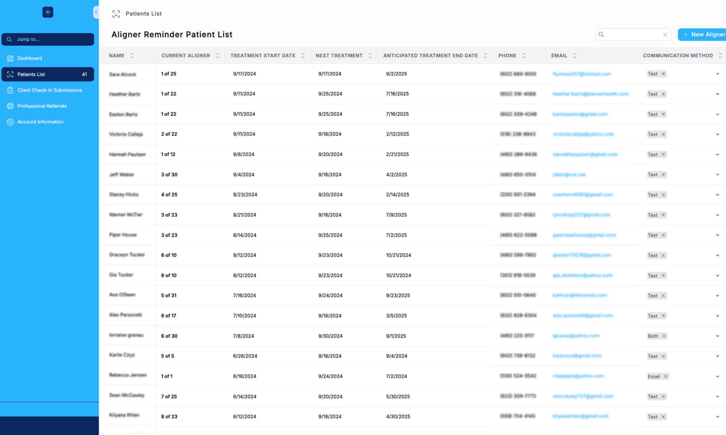Click the Professional Referrals lifebuoy icon

[10, 106]
